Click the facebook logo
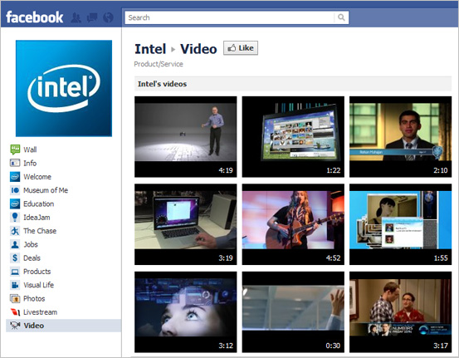 click(x=35, y=17)
